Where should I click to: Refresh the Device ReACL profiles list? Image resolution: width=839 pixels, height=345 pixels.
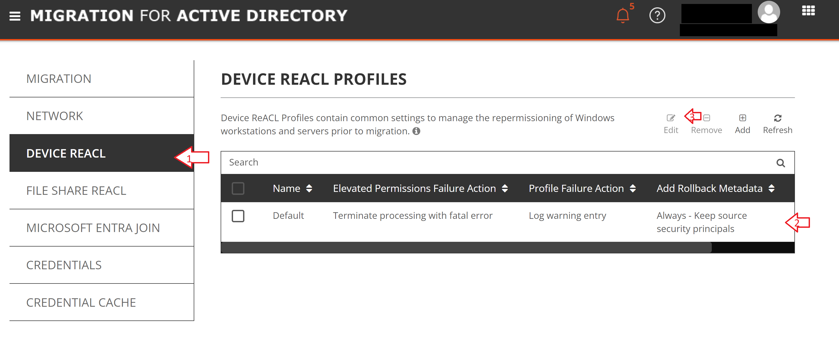click(x=778, y=118)
